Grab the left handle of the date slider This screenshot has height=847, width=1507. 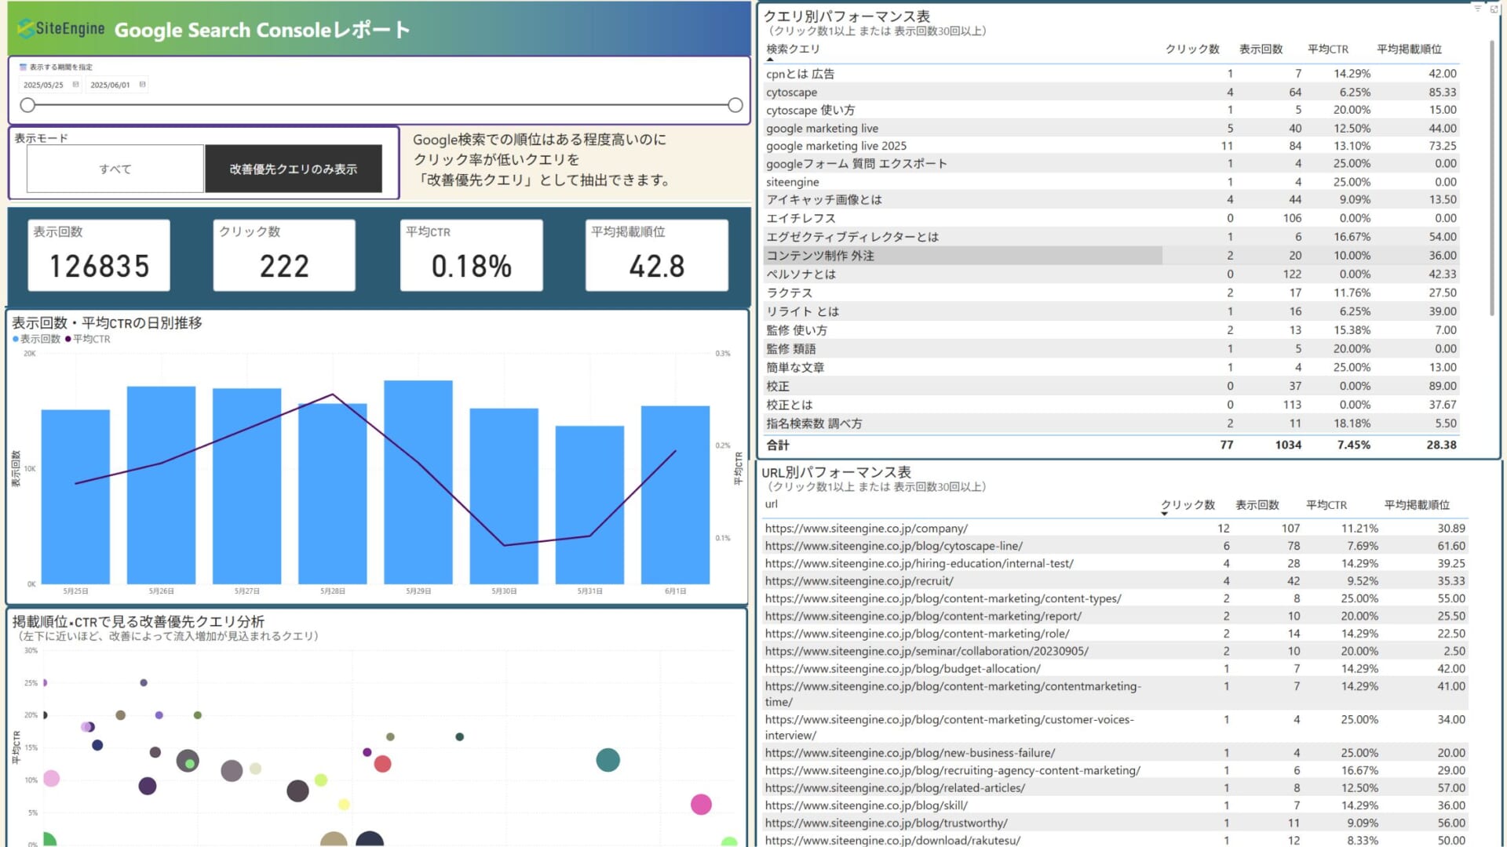[27, 105]
